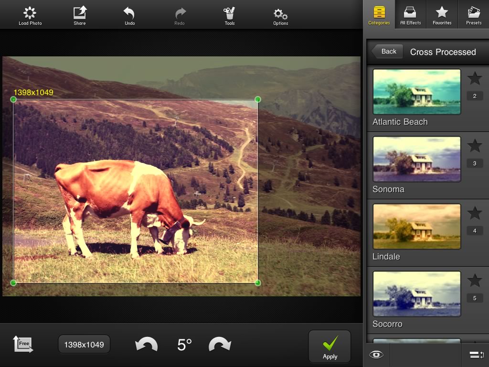This screenshot has height=367, width=489.
Task: Click the Atlantic Beach effect name
Action: (400, 122)
